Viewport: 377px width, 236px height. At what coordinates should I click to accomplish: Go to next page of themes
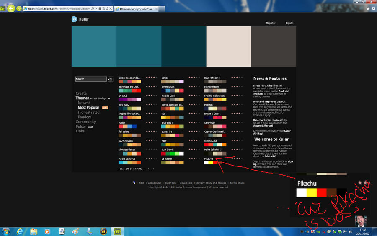point(148,169)
